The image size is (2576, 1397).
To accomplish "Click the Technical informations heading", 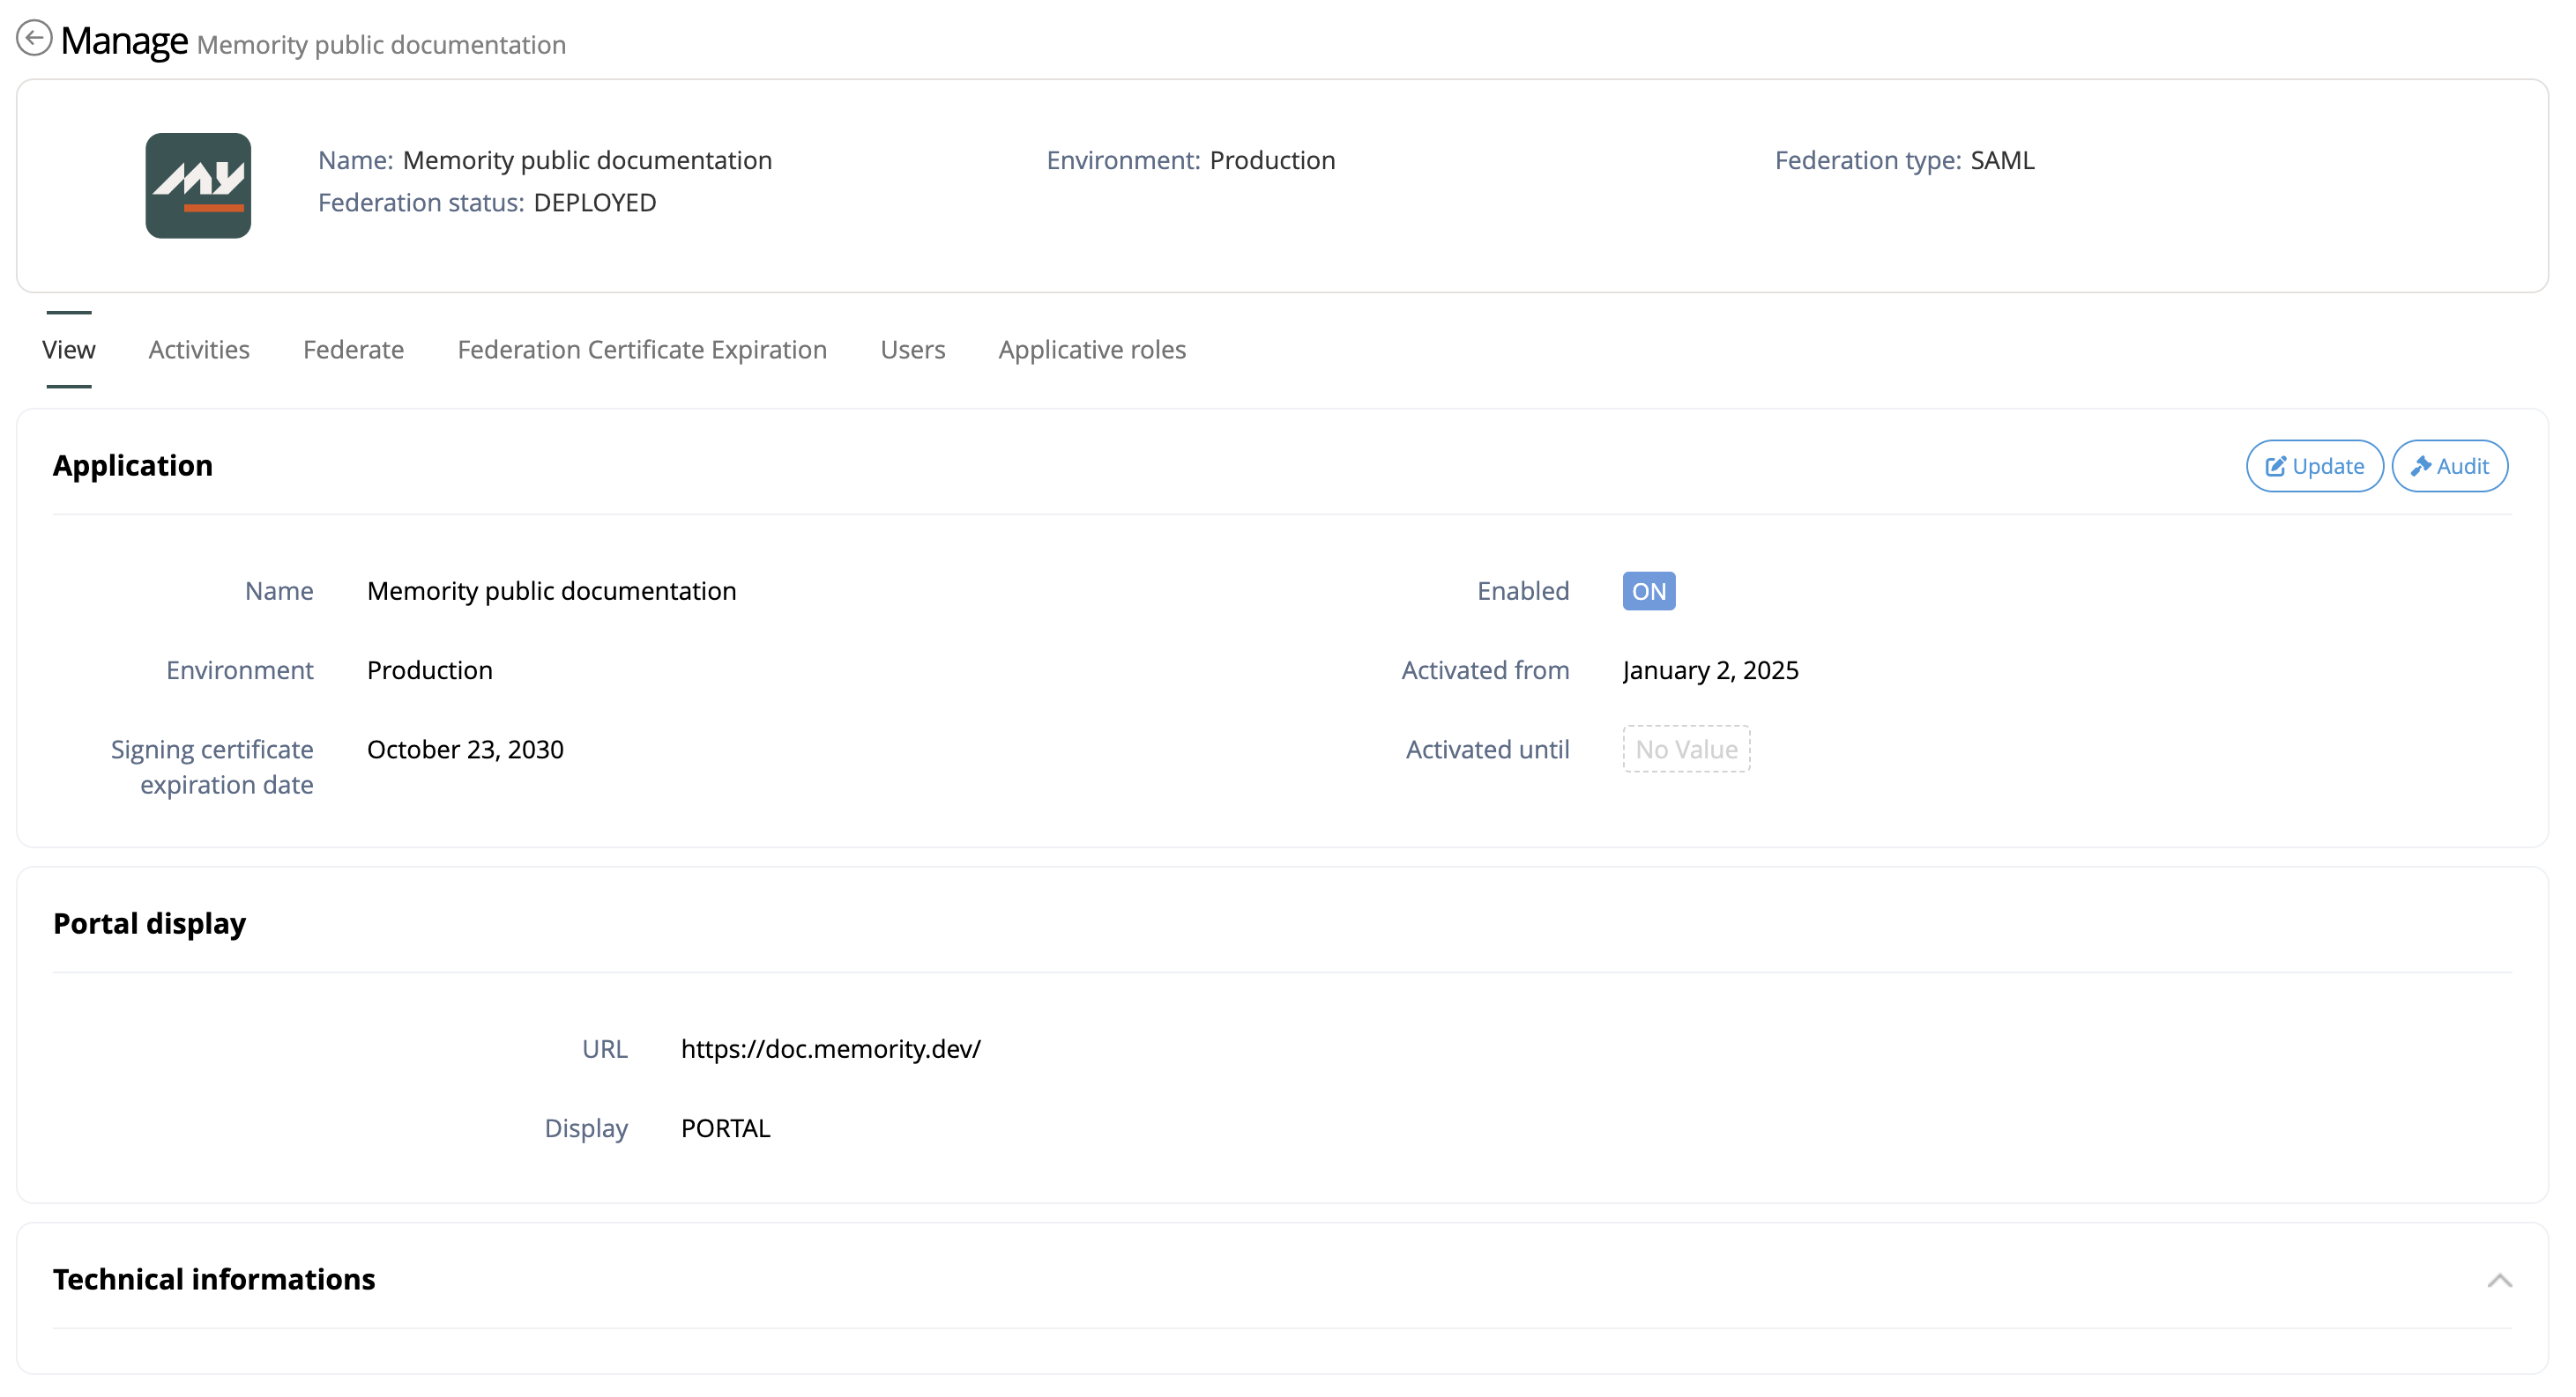I will click(x=214, y=1279).
